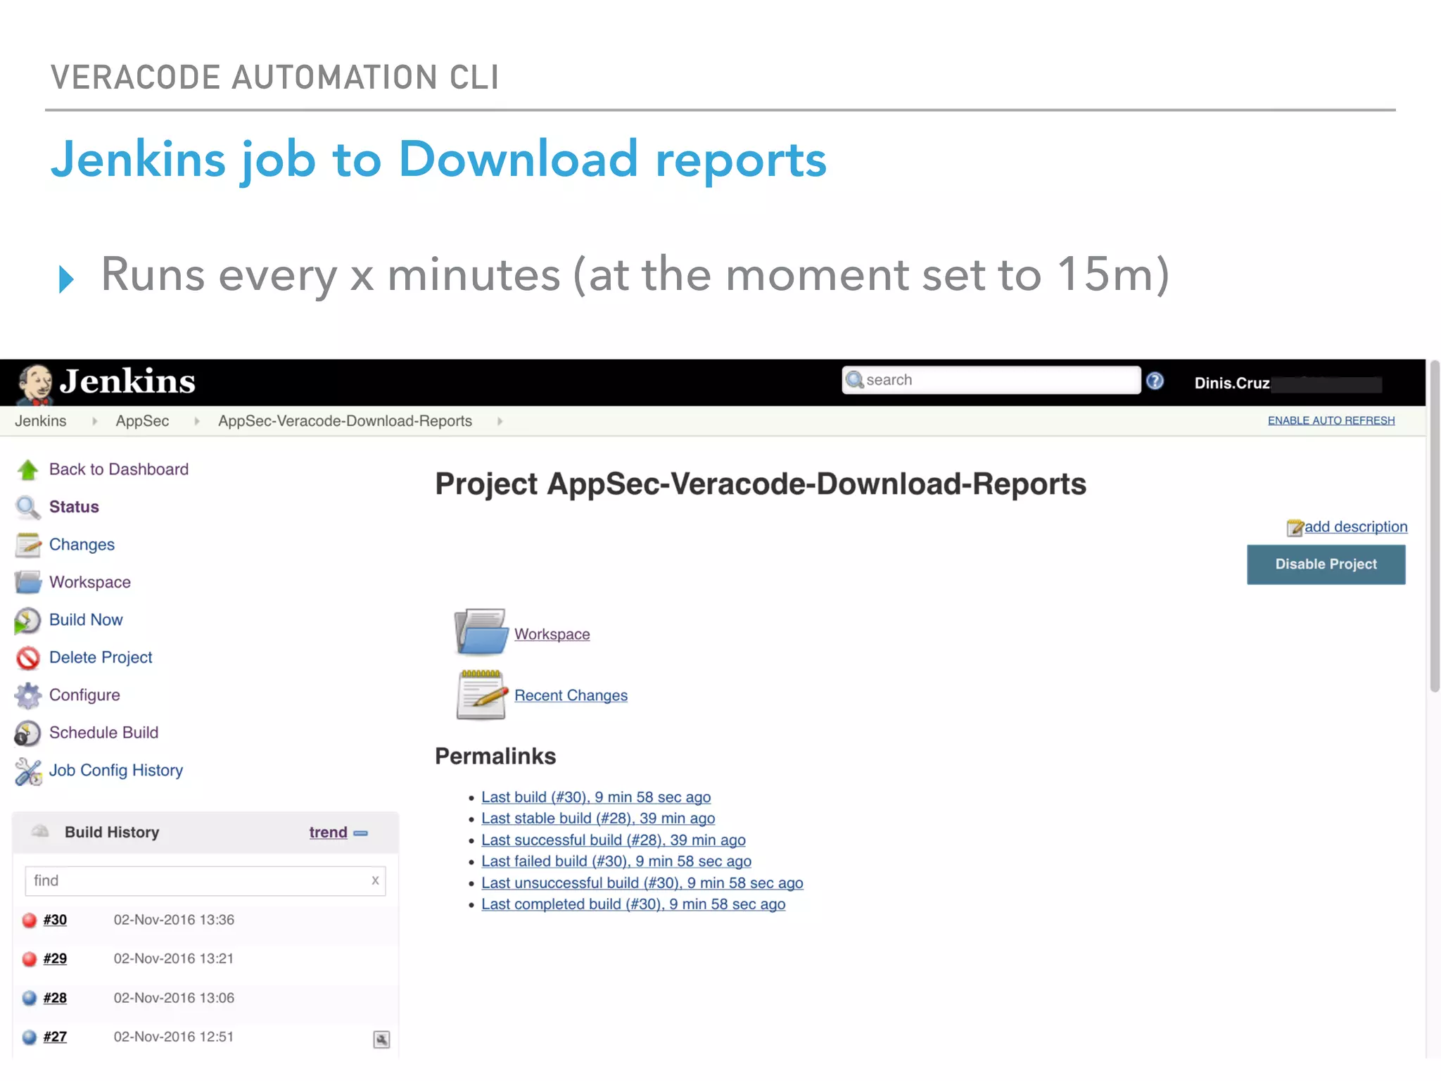Click the Changes notepad icon in sidebar
Viewport: 1441px width, 1081px height.
point(28,545)
